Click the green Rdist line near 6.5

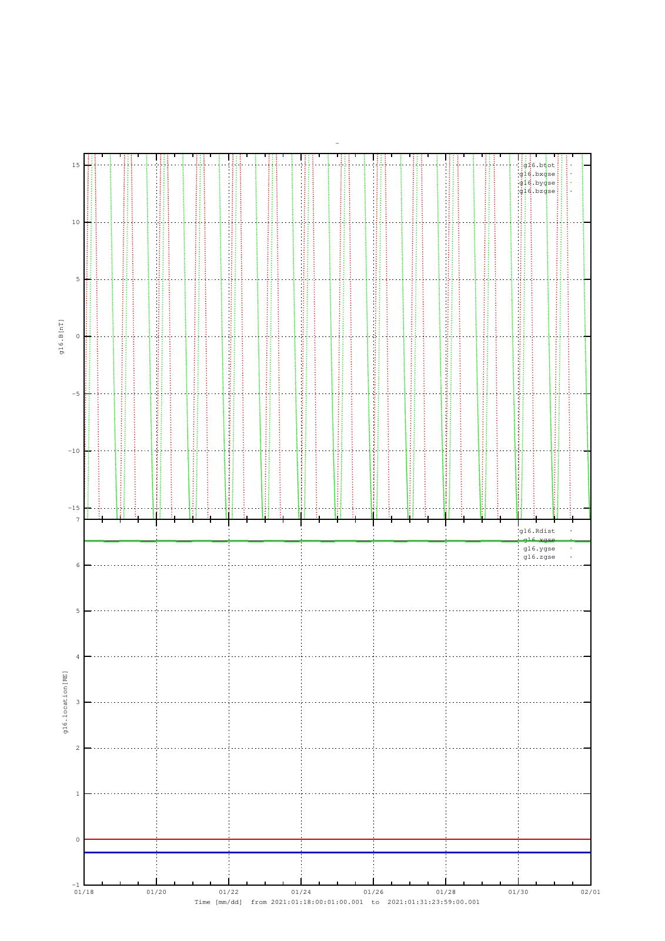337,541
